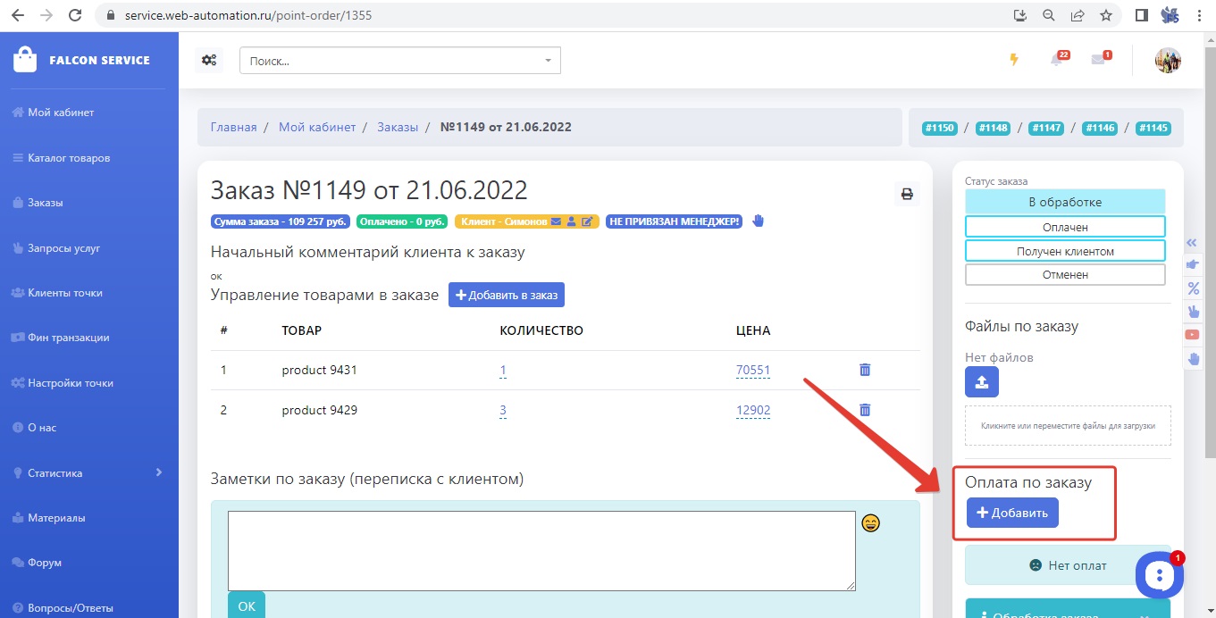Click the emoji smiley next to notes
This screenshot has width=1216, height=618.
(x=870, y=523)
